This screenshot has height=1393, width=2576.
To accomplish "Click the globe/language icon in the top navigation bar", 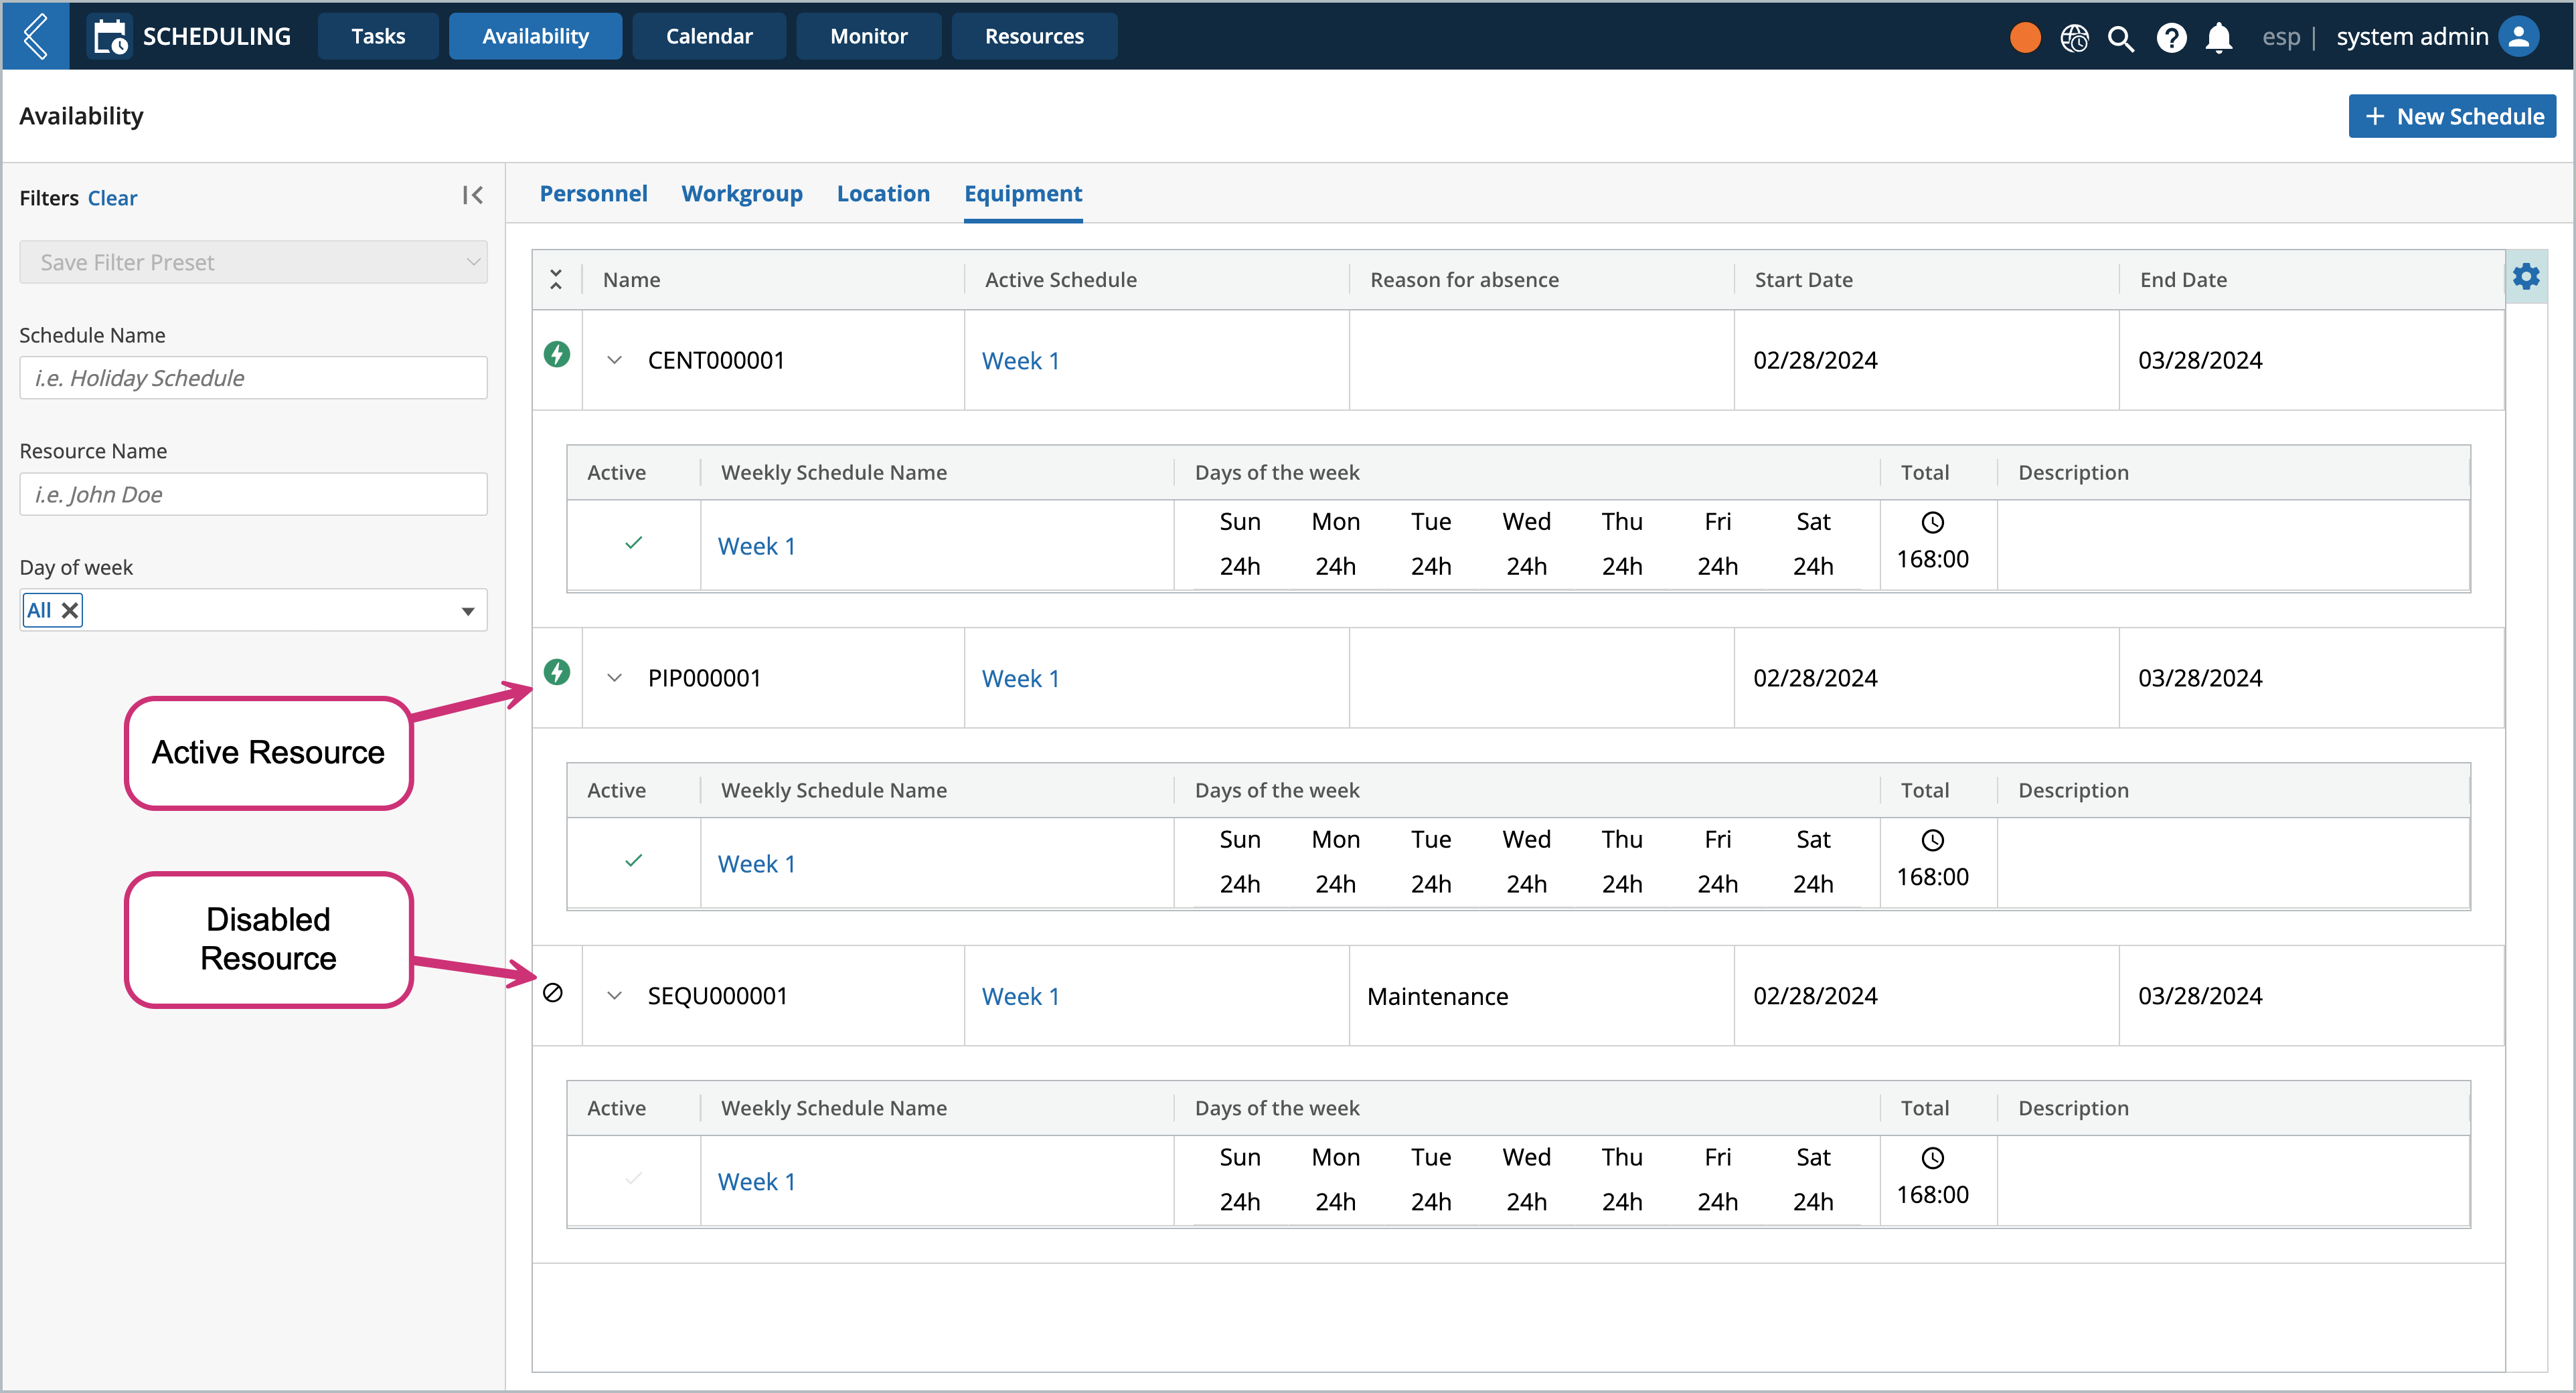I will 2075,34.
